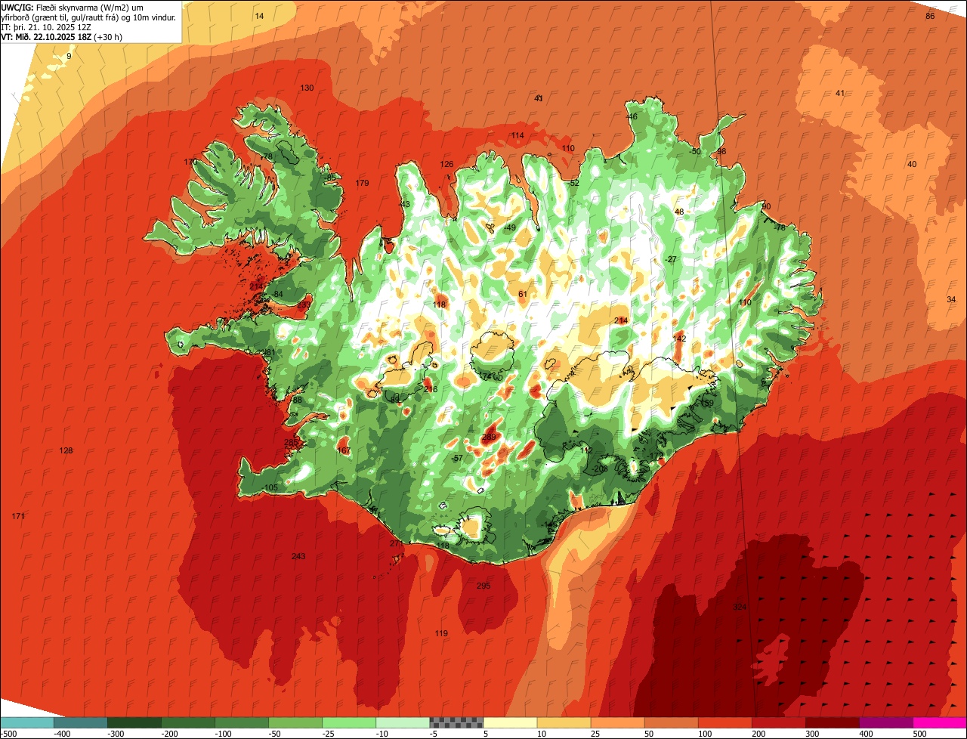
Task: Click the map value 86 in the top right corner
Action: click(x=930, y=17)
